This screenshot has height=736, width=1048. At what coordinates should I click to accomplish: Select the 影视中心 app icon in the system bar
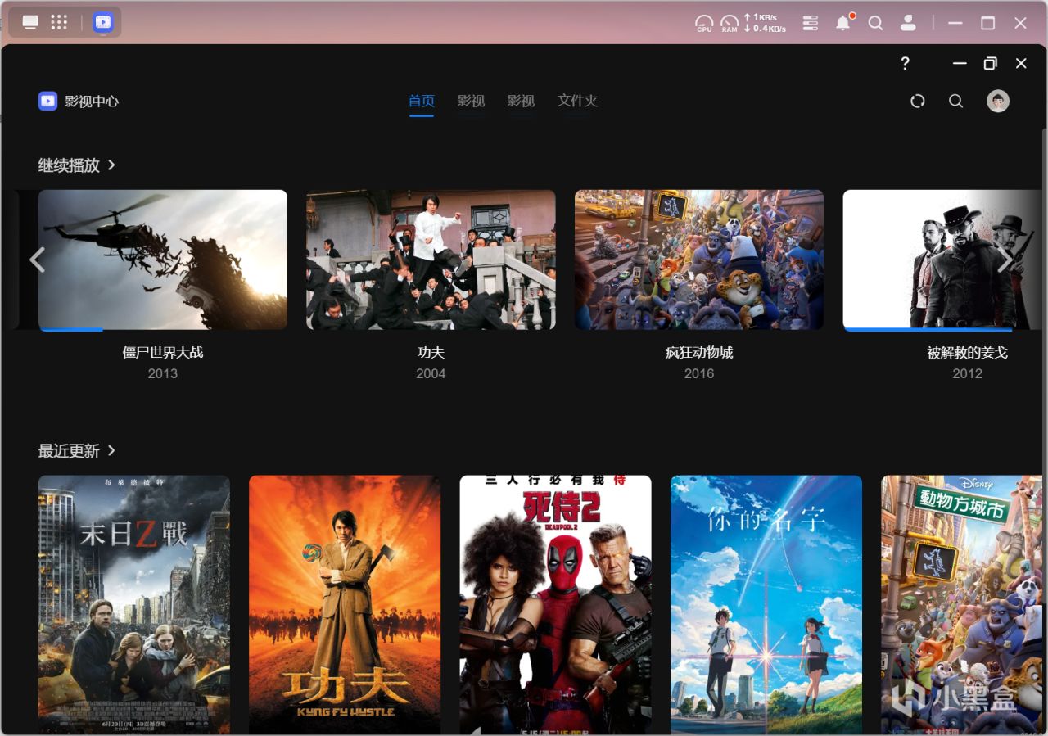click(x=102, y=22)
